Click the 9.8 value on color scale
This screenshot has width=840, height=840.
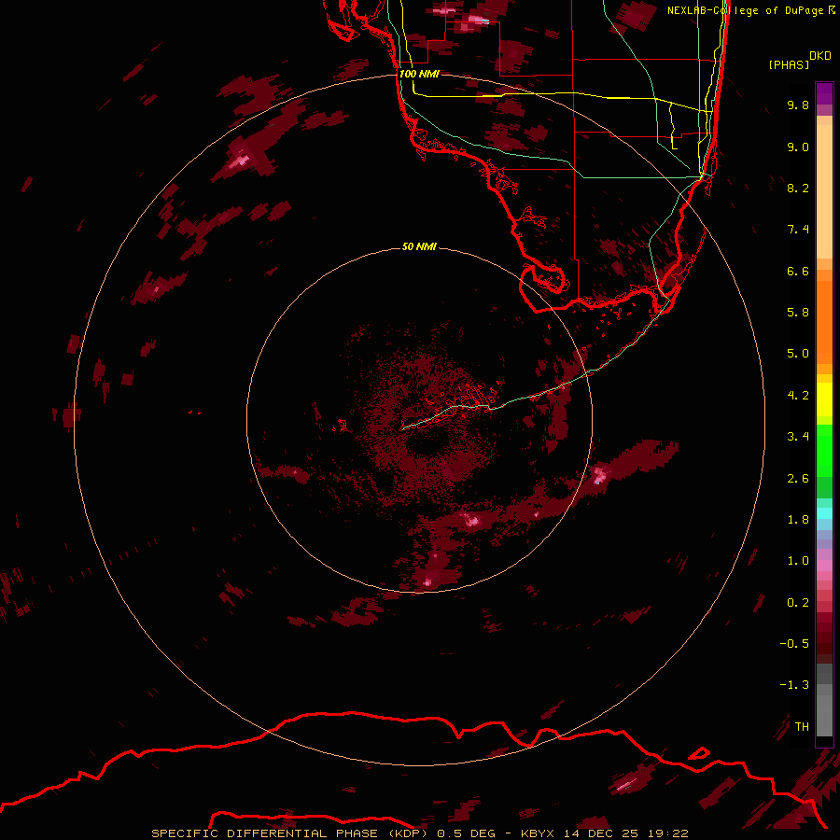coord(798,105)
